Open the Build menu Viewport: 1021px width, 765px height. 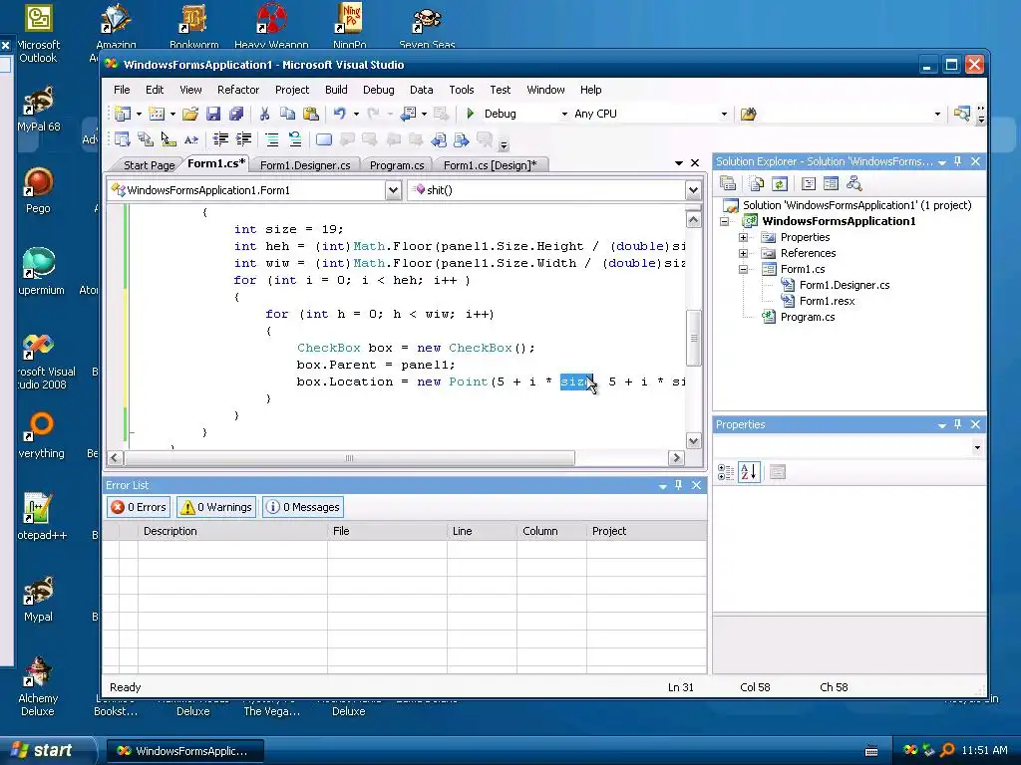(336, 90)
